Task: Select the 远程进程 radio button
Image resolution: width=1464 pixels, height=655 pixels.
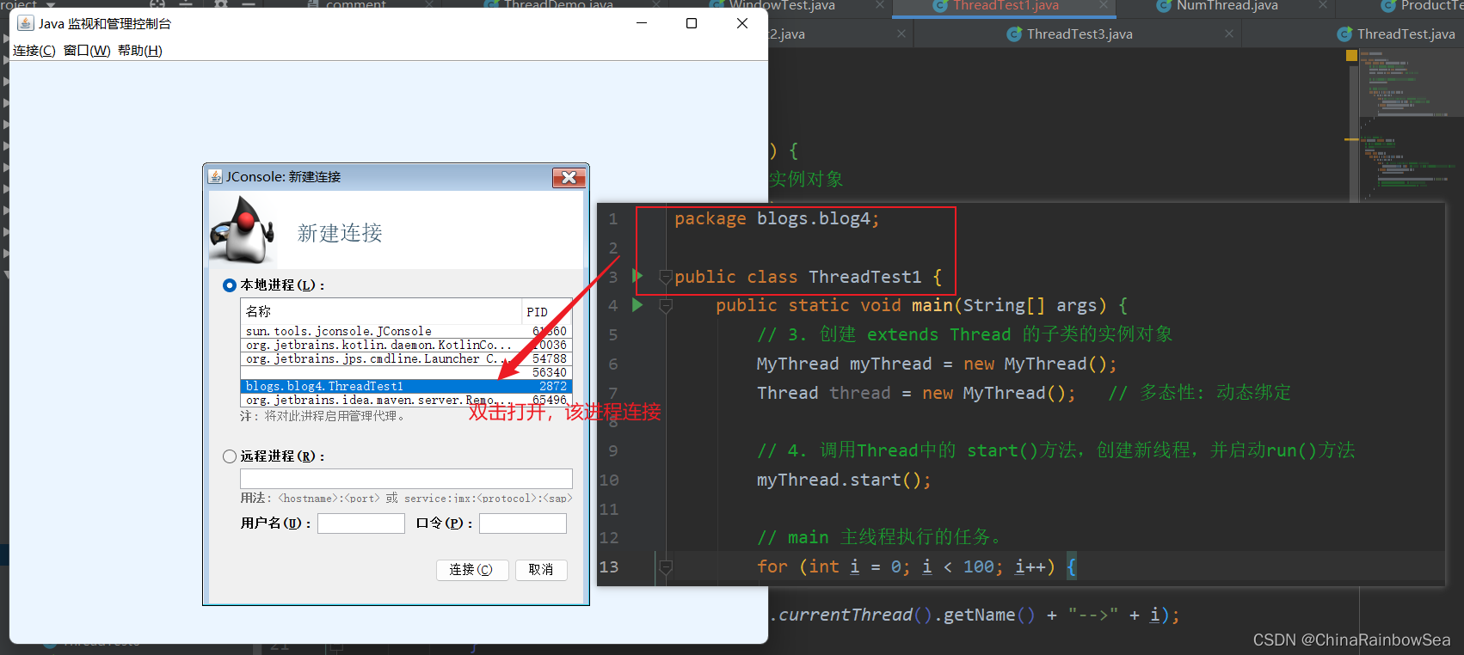Action: [x=230, y=456]
